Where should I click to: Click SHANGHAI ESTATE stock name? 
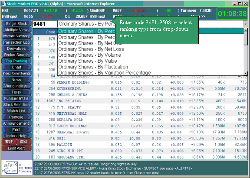tap(73, 132)
